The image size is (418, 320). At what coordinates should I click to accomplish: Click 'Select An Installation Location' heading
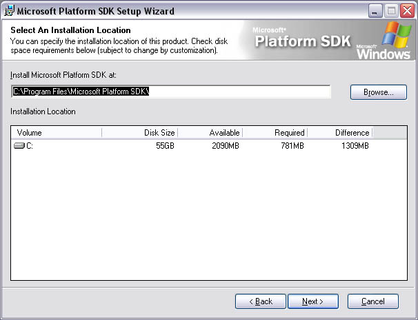(70, 30)
